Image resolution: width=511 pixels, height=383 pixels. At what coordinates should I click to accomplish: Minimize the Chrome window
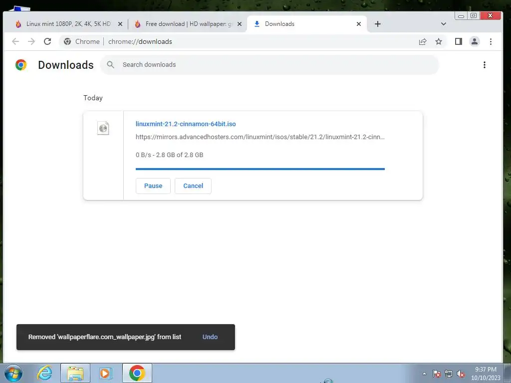[461, 15]
